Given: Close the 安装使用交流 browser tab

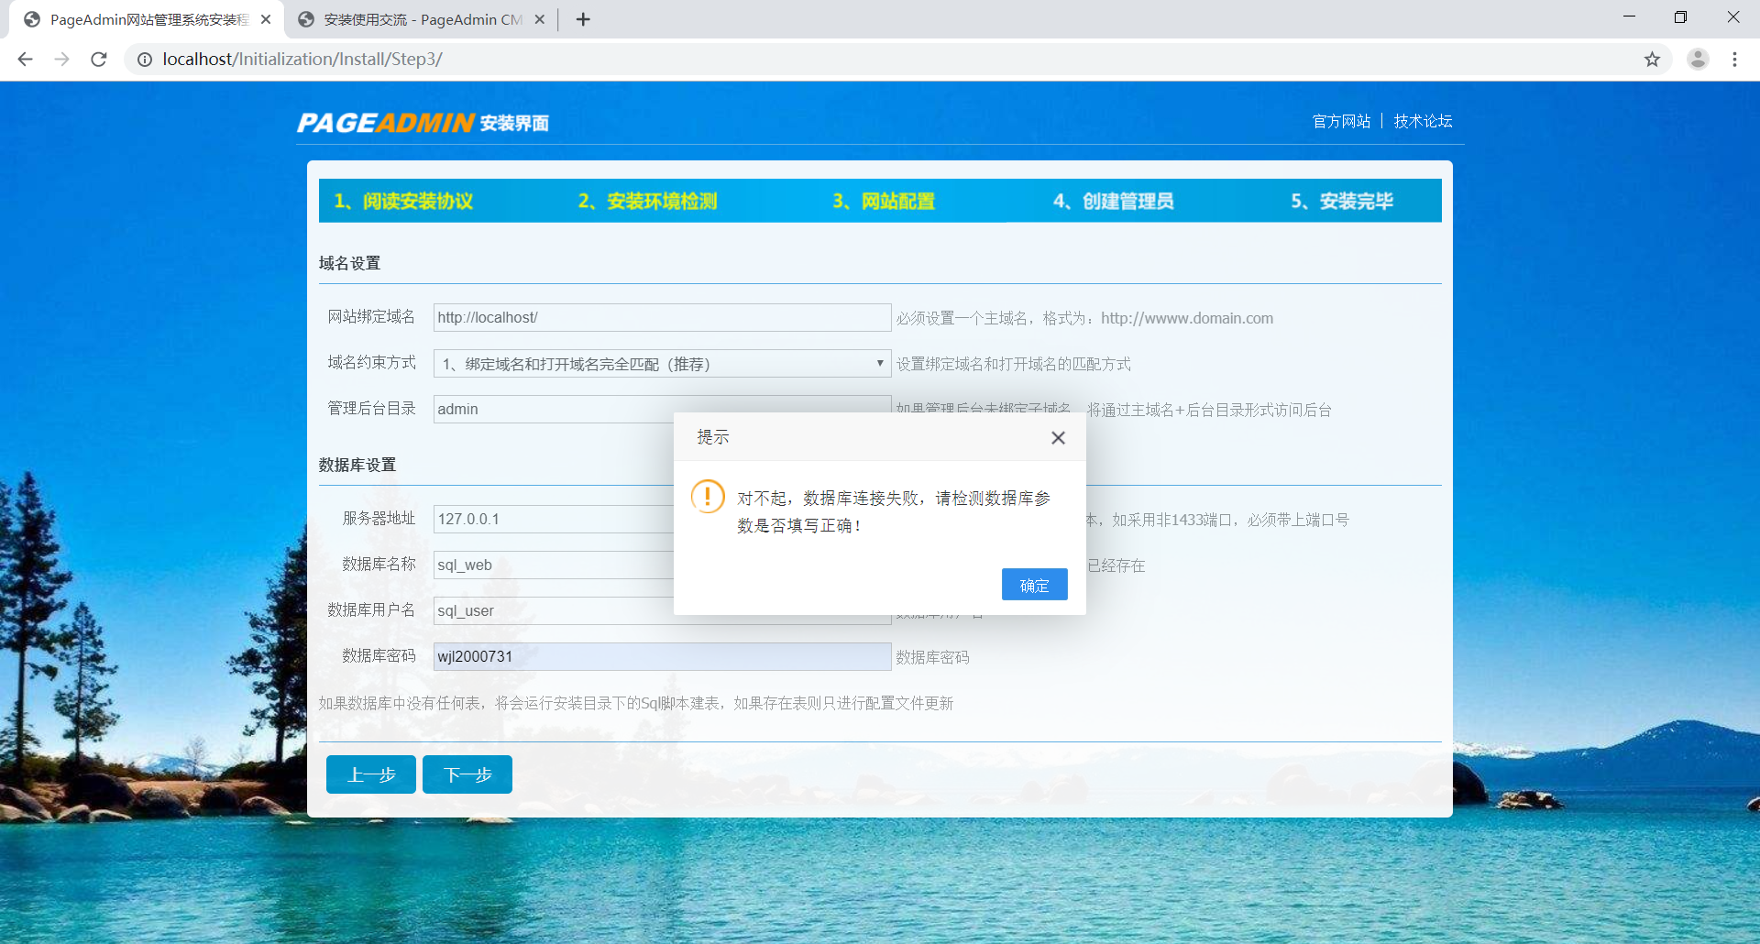Looking at the screenshot, I should [x=540, y=19].
